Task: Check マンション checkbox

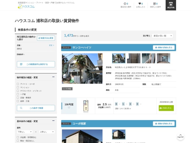Action: pos(18,87)
